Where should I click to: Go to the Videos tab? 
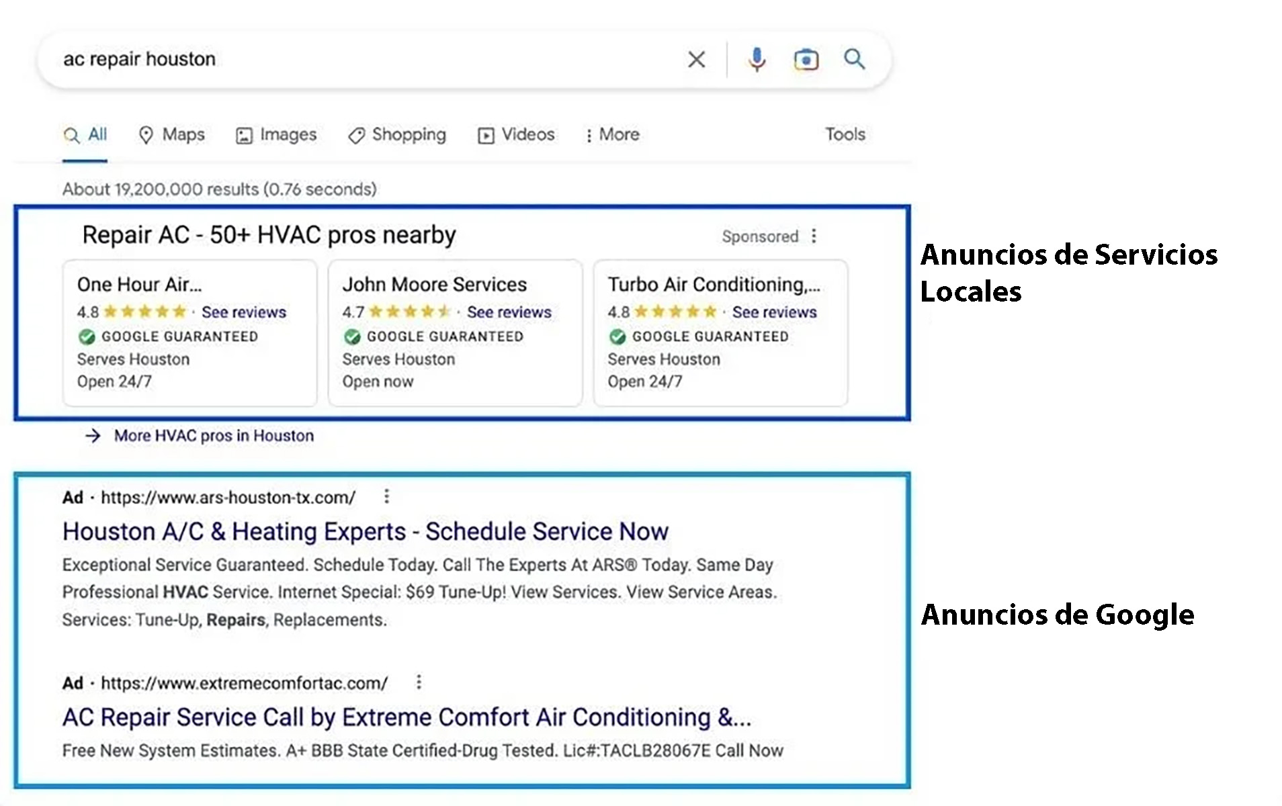[516, 135]
